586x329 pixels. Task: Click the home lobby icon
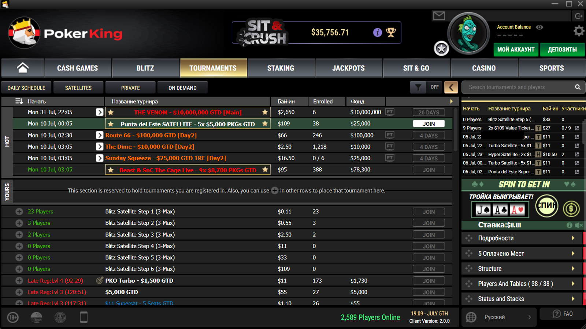[23, 68]
